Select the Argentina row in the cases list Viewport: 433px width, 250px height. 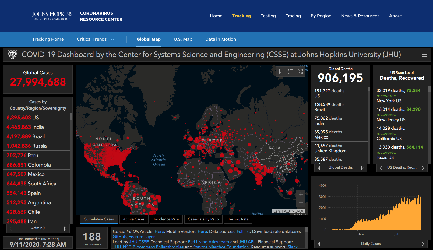37,202
